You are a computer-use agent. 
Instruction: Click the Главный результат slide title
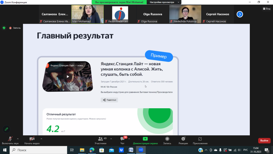(75, 36)
